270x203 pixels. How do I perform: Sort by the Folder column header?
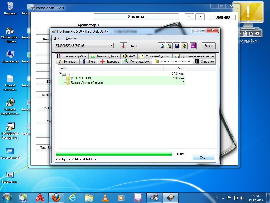(111, 68)
